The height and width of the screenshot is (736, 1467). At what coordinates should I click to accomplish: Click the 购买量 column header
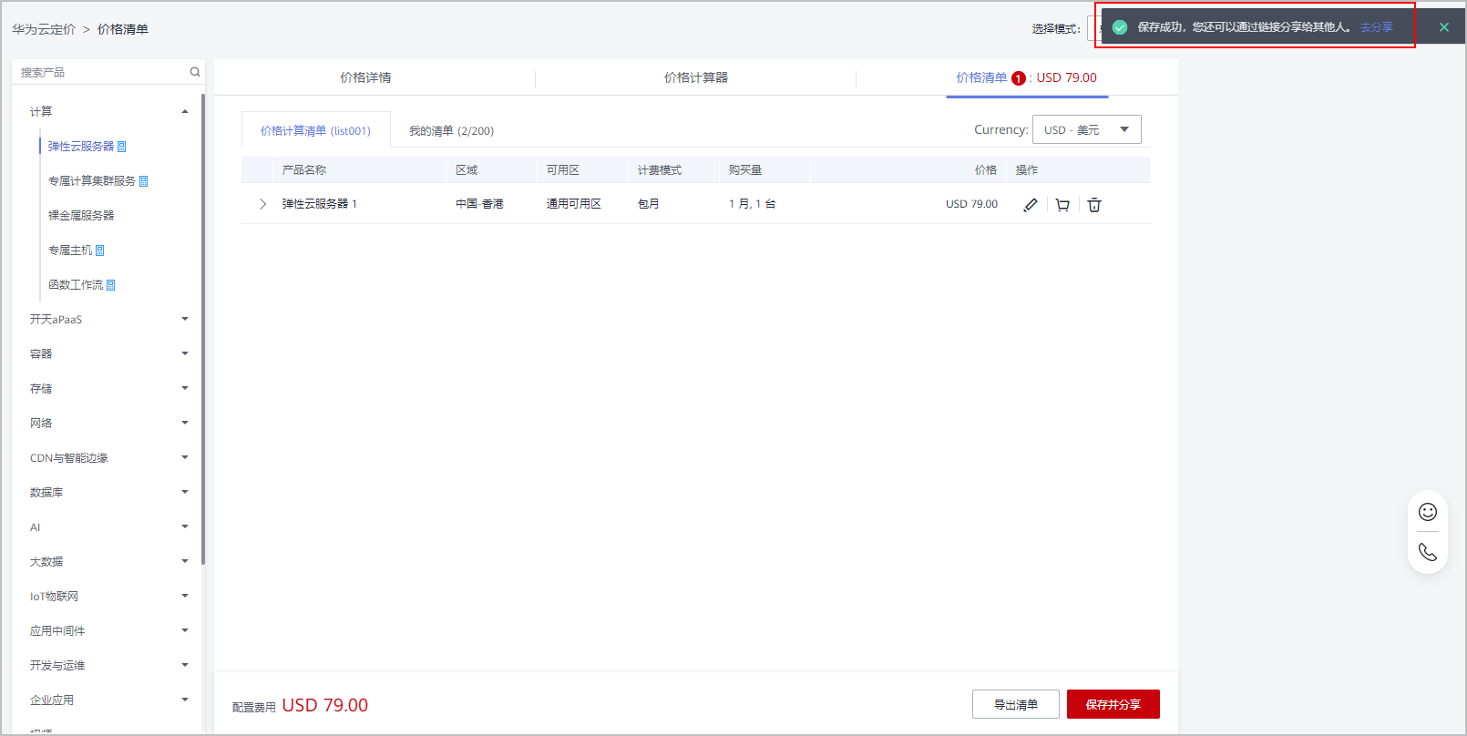(x=745, y=170)
